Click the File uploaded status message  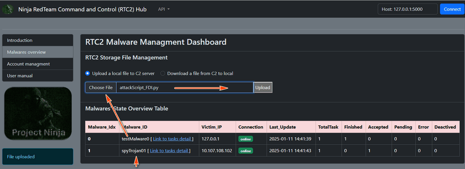coord(38,156)
